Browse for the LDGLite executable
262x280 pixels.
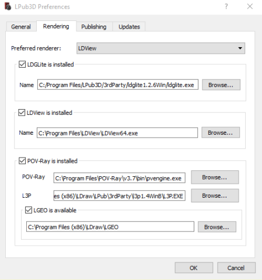click(221, 85)
